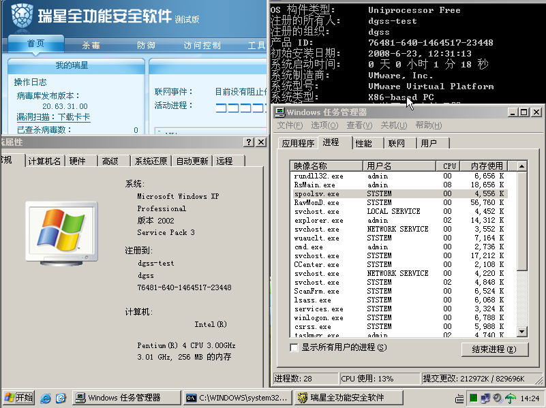
Task: Click the language bar keyboard tray icon
Action: (x=459, y=398)
